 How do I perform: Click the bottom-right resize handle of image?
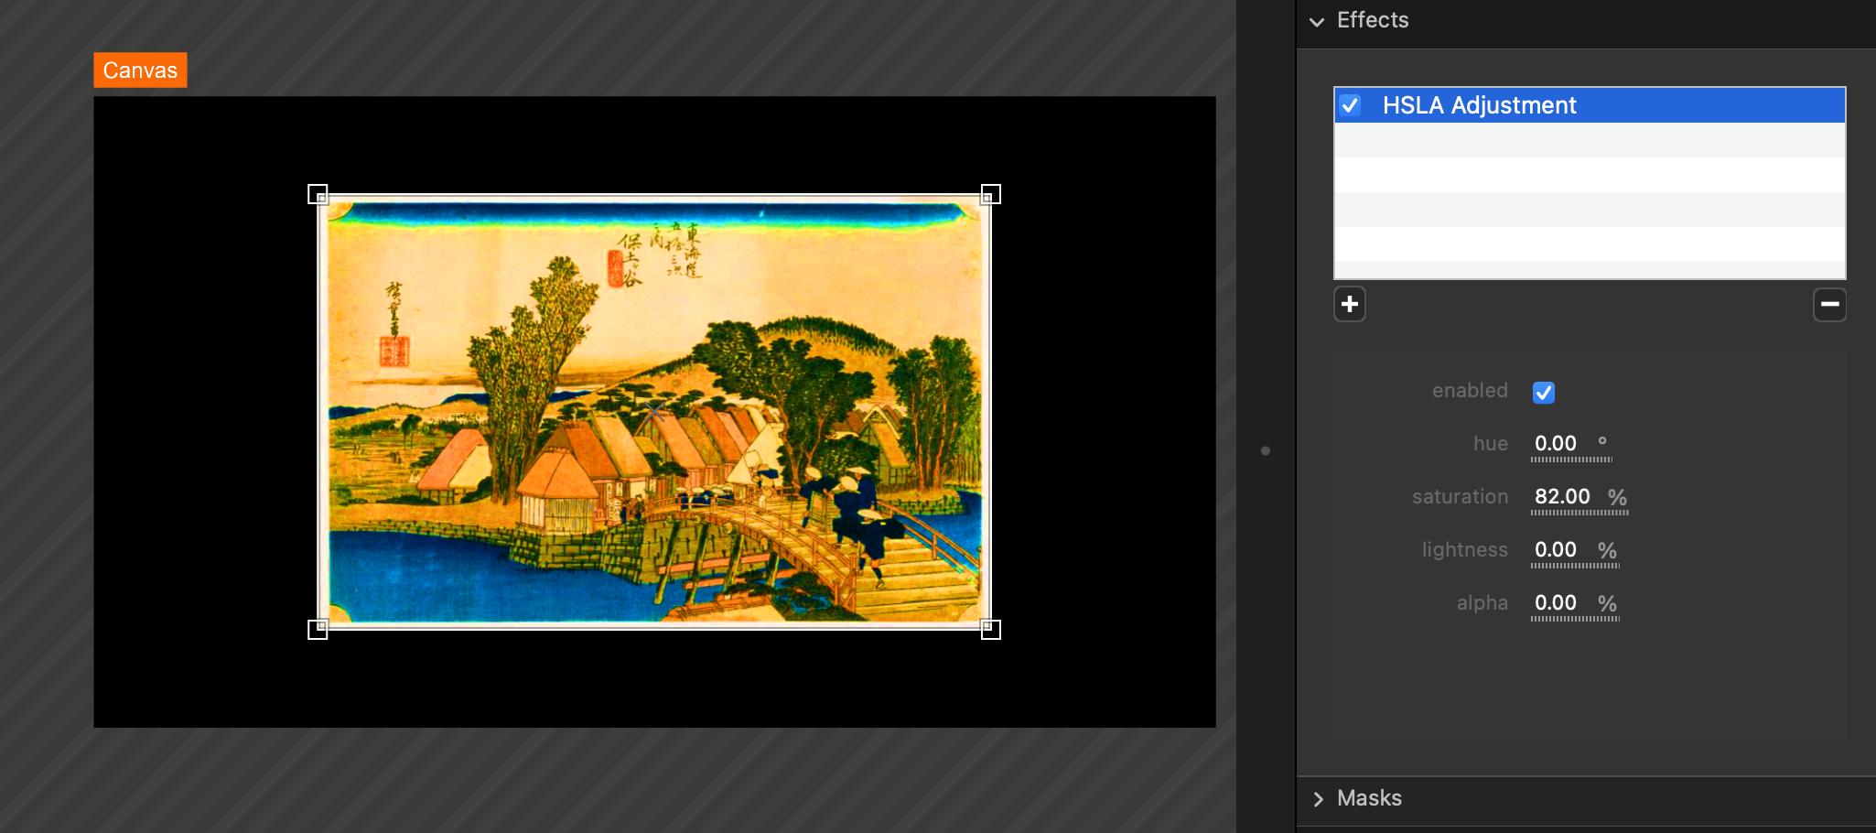click(x=990, y=629)
